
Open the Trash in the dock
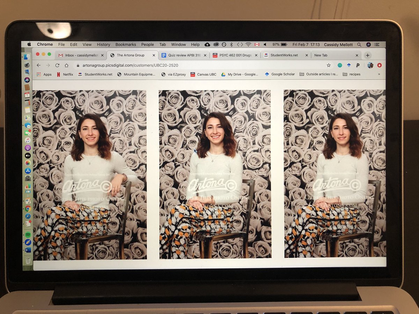pos(28,260)
